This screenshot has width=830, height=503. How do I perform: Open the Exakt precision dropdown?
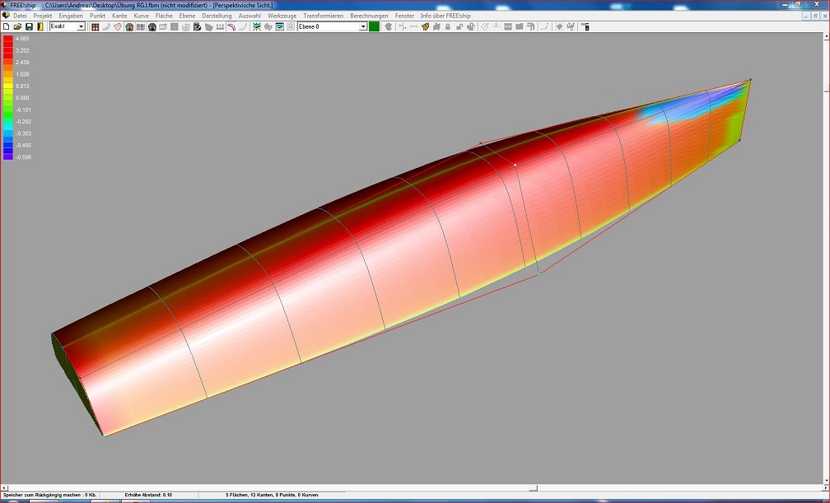(81, 27)
